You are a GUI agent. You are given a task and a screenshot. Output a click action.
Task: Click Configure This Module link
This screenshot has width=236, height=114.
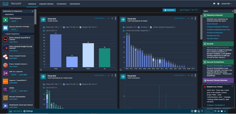215,105
